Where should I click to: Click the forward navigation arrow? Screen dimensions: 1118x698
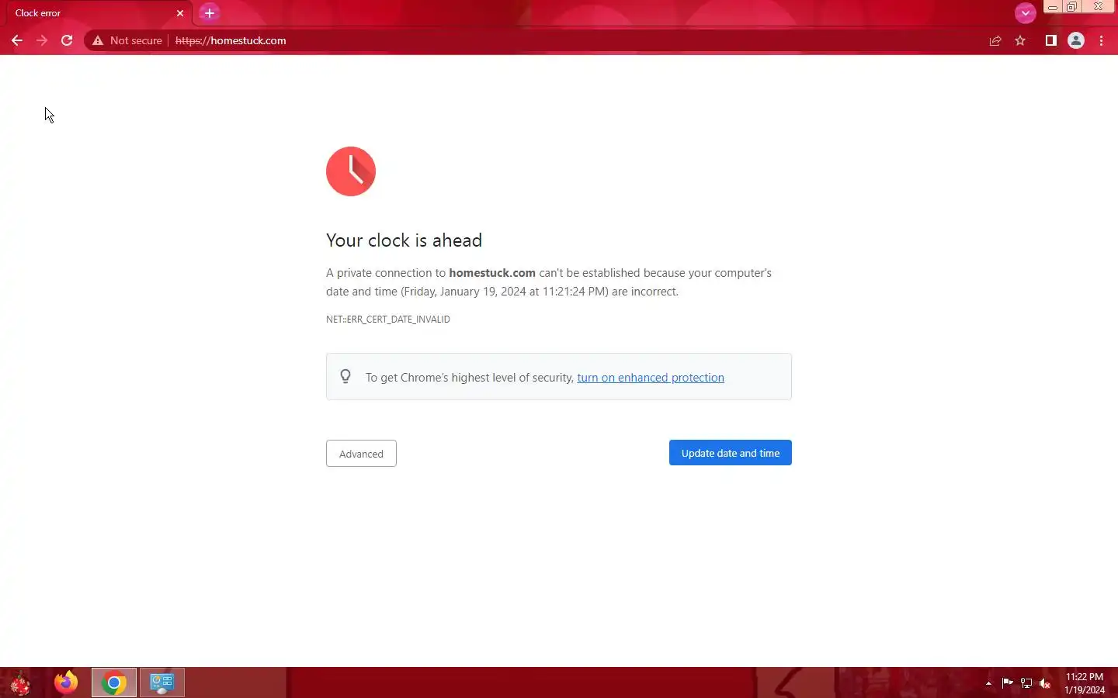coord(42,40)
